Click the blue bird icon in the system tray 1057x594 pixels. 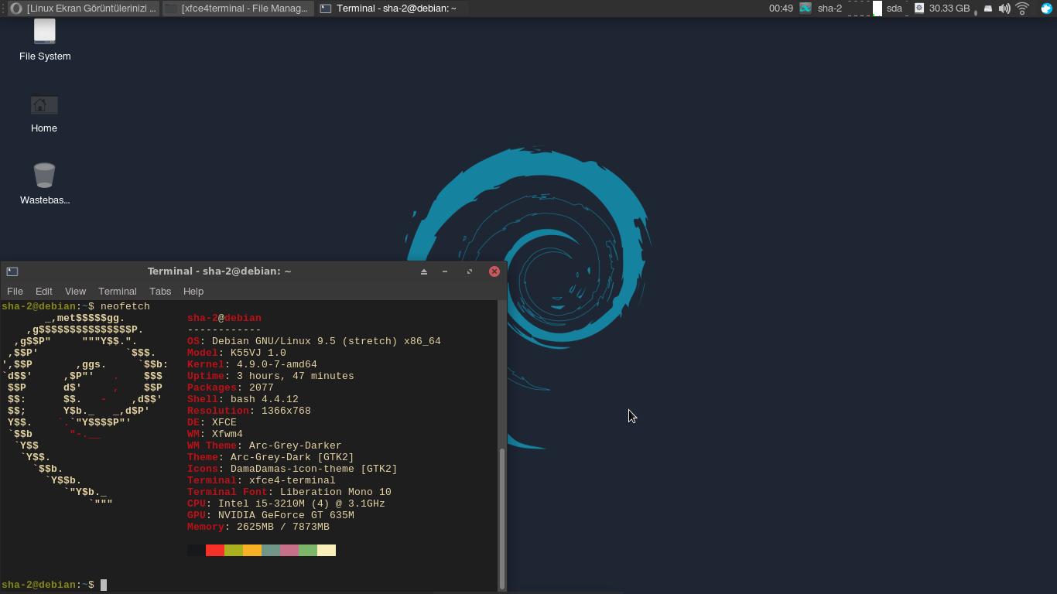click(x=1047, y=9)
